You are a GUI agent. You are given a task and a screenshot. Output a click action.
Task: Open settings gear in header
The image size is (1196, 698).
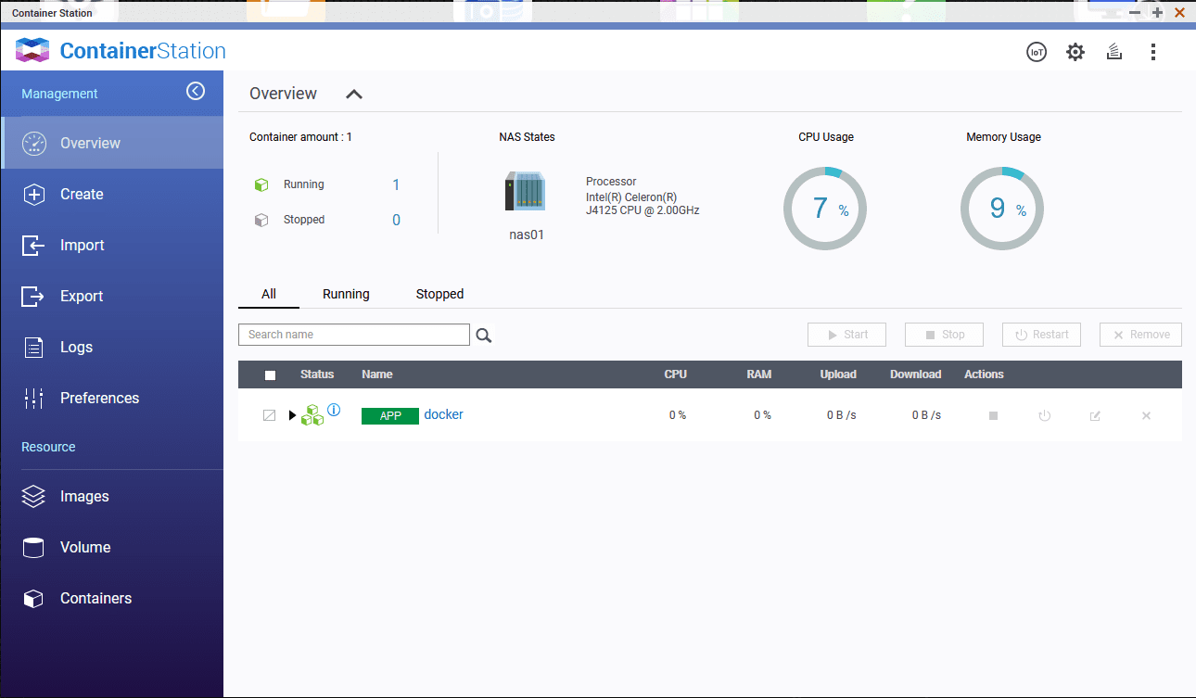pyautogui.click(x=1075, y=52)
